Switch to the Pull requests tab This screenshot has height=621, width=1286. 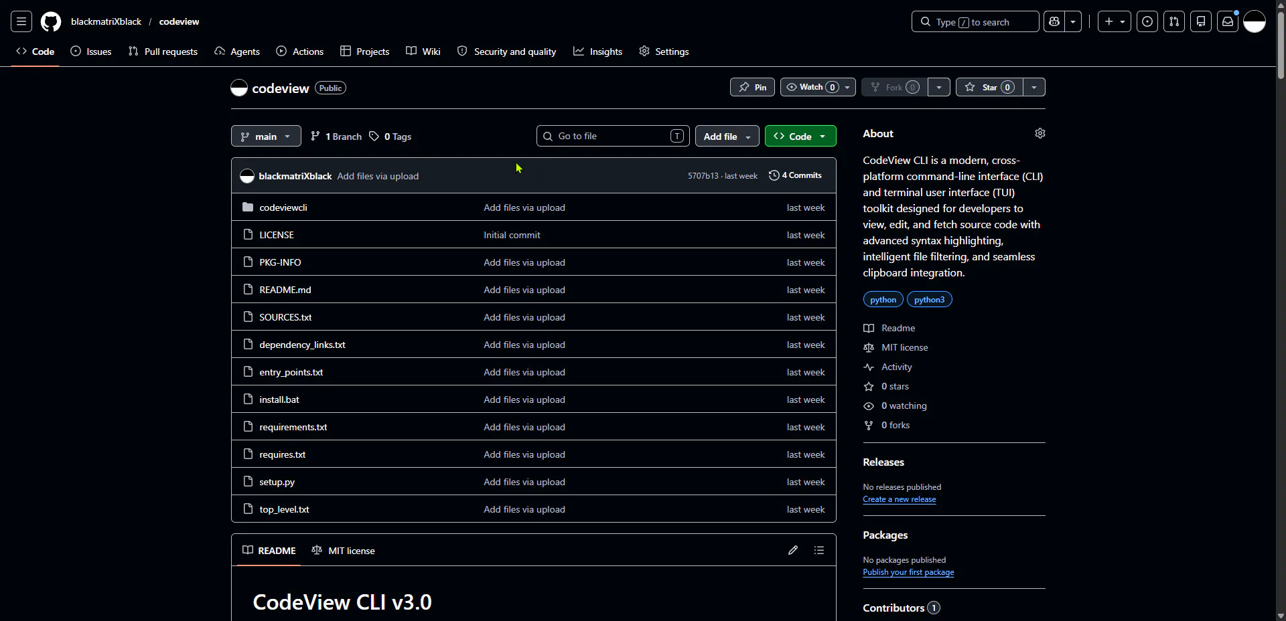click(x=163, y=52)
